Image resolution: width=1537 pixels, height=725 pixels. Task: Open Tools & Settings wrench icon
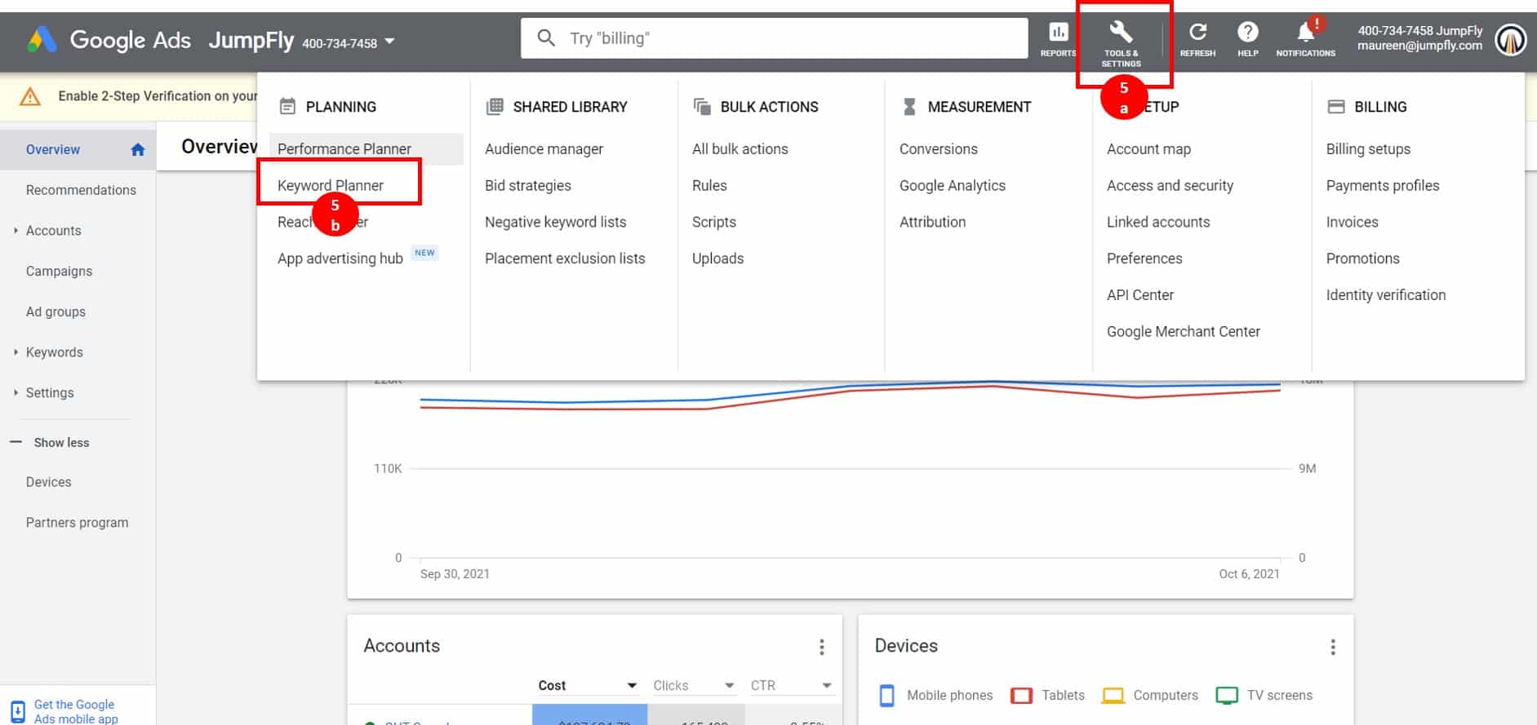click(1121, 33)
